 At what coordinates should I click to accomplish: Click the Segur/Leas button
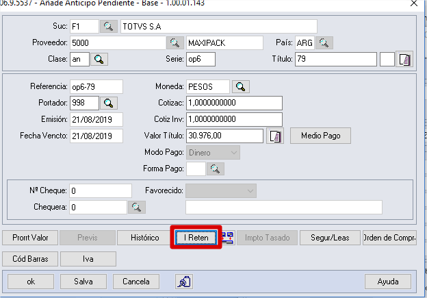(330, 238)
